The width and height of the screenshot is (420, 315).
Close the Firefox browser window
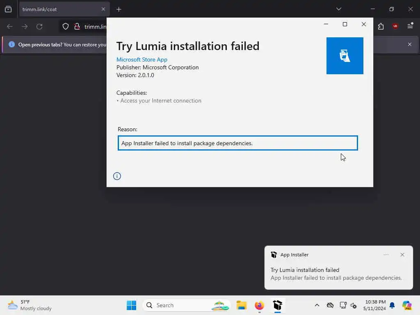click(x=410, y=9)
